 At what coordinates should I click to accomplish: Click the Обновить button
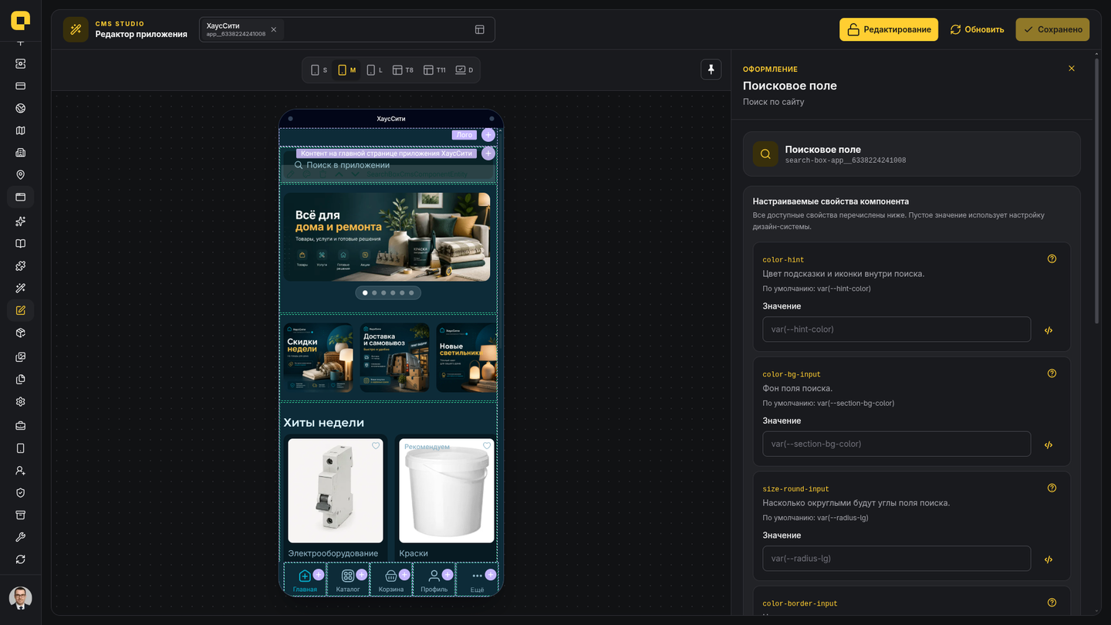[x=977, y=29]
